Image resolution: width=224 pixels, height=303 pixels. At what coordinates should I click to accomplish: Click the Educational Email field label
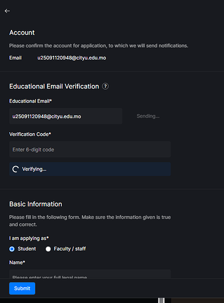[30, 101]
